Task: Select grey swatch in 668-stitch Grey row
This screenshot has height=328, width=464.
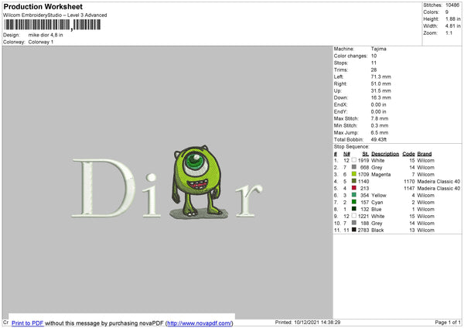Action: 354,167
